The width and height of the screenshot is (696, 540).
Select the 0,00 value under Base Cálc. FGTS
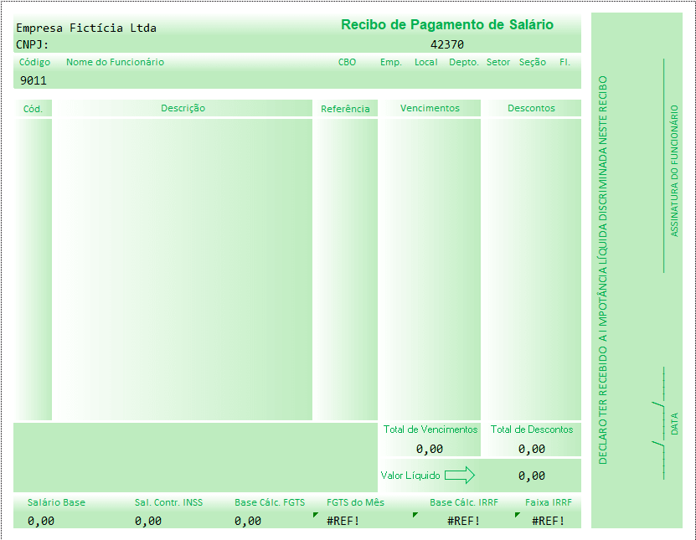pos(248,521)
